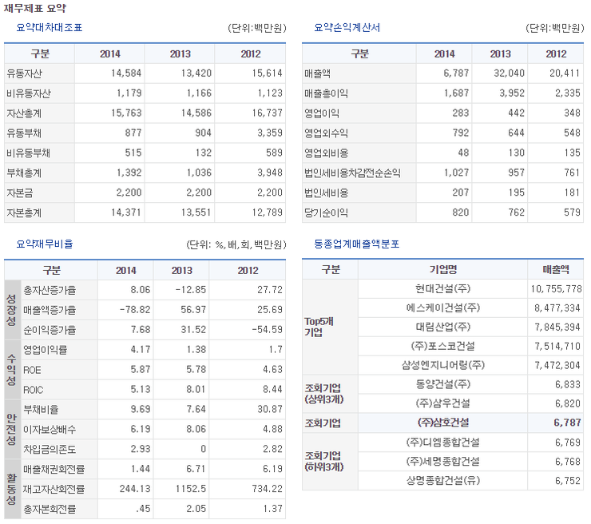
Task: Click 재고자산회전률 2013 value 1152.5
Action: 191,489
